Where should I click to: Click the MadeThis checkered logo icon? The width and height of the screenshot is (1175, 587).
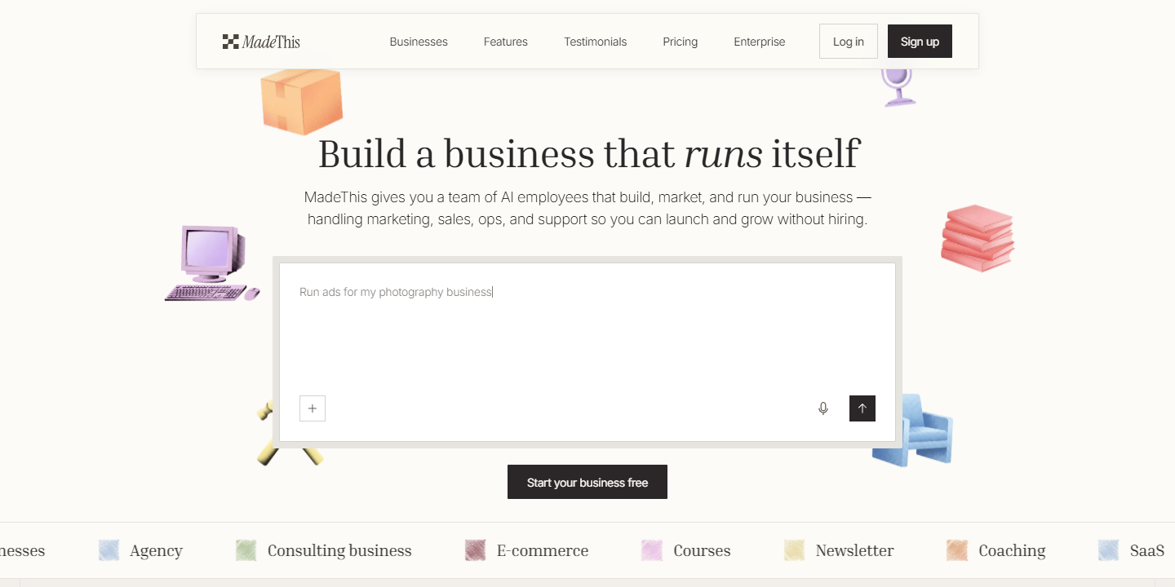[x=230, y=42]
